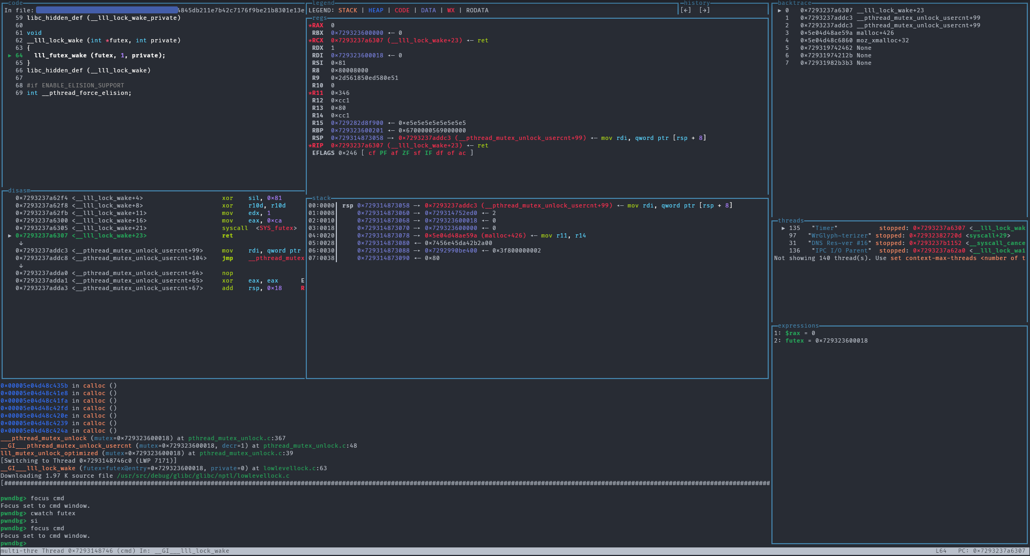Select the expressions pane title
This screenshot has height=556, width=1030.
pyautogui.click(x=798, y=326)
